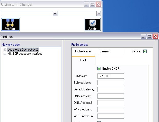Image resolution: width=159 pixels, height=122 pixels.
Task: Maximize the Profiles window
Action: 149,36
